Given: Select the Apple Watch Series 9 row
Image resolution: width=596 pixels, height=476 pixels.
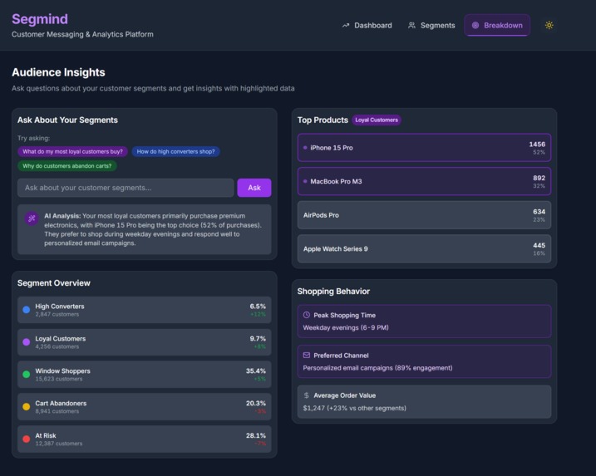Looking at the screenshot, I should pyautogui.click(x=424, y=249).
